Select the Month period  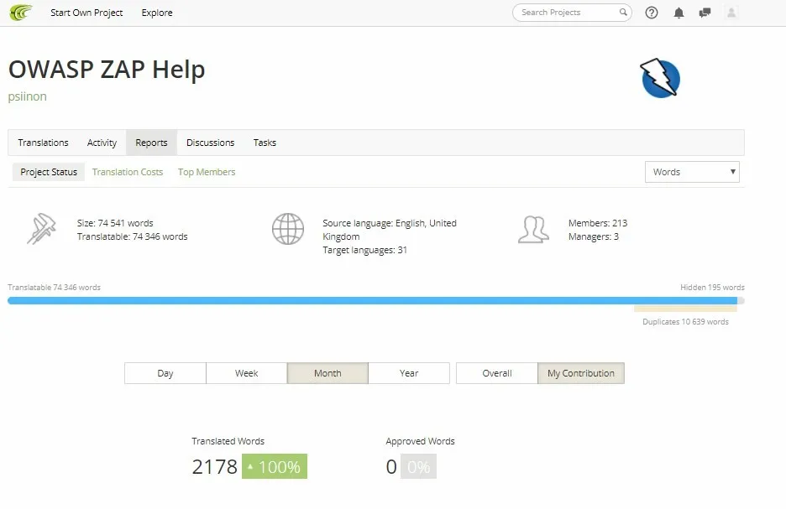point(327,373)
